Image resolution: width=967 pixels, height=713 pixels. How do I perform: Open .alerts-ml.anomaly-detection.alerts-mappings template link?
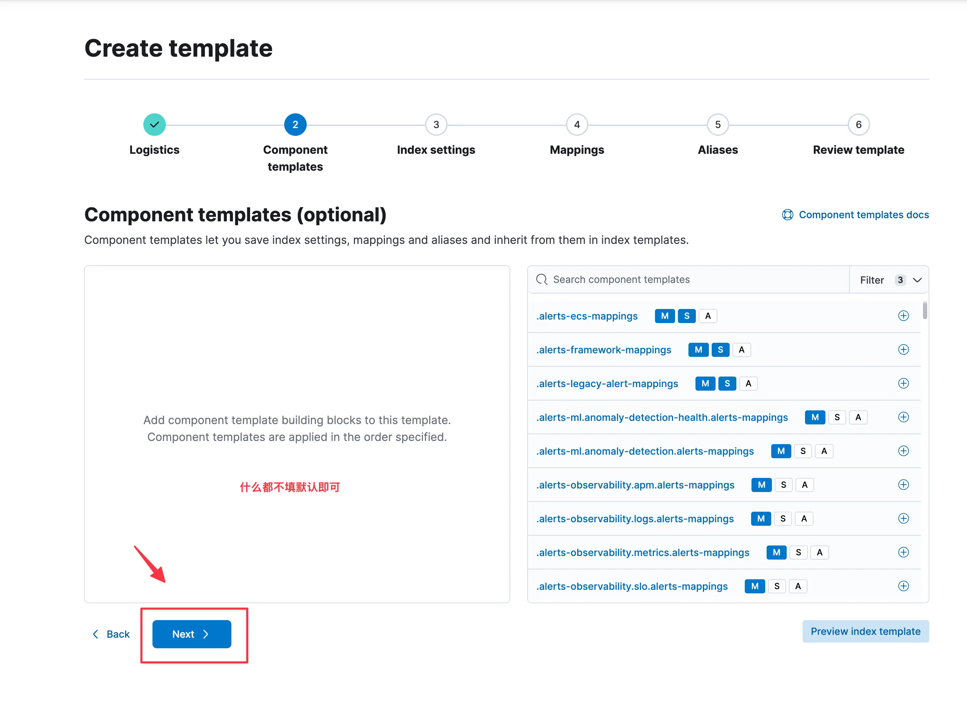[x=645, y=451]
